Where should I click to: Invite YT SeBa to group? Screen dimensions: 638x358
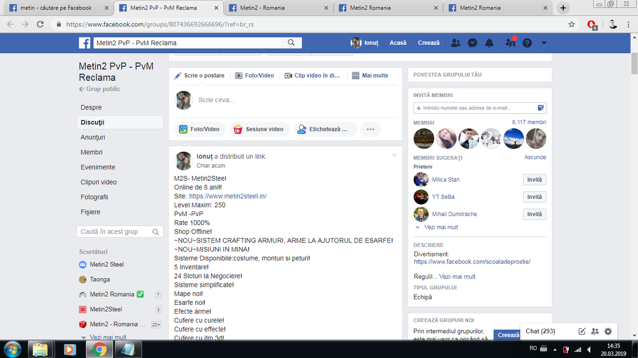pyautogui.click(x=534, y=197)
